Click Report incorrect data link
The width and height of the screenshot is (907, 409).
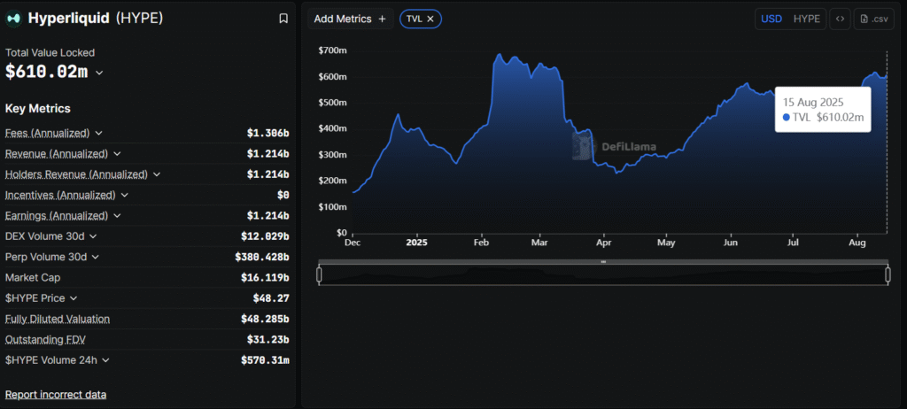point(56,395)
